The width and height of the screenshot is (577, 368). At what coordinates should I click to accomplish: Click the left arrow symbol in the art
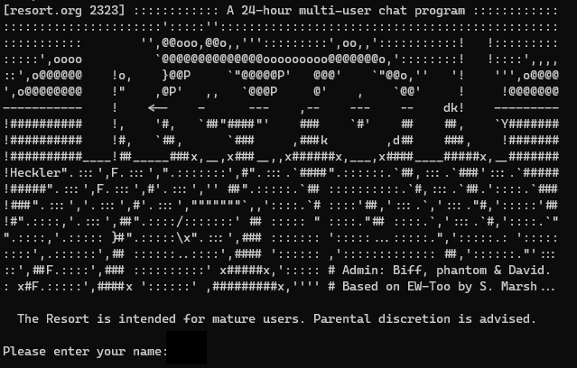pyautogui.click(x=158, y=107)
